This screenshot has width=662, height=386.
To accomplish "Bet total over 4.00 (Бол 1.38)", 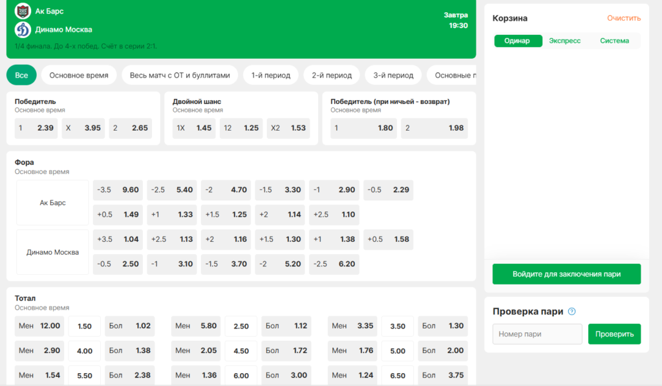I will coord(129,350).
